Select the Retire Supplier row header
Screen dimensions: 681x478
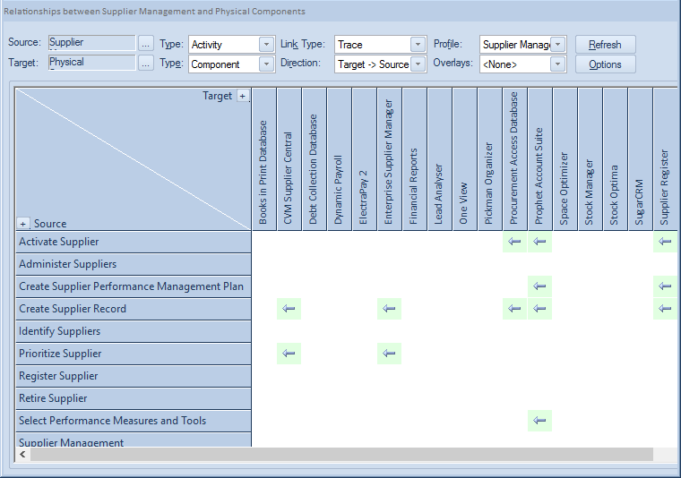pos(134,398)
